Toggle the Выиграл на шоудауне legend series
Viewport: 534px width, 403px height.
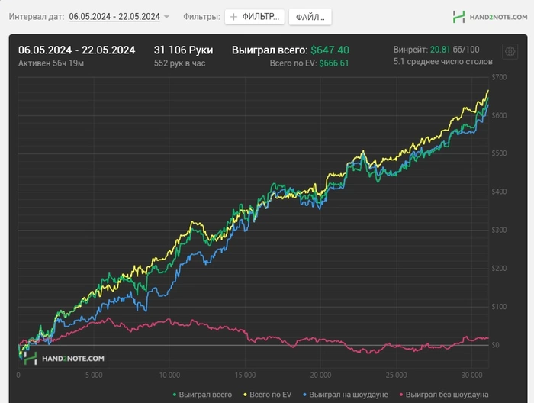tap(346, 395)
